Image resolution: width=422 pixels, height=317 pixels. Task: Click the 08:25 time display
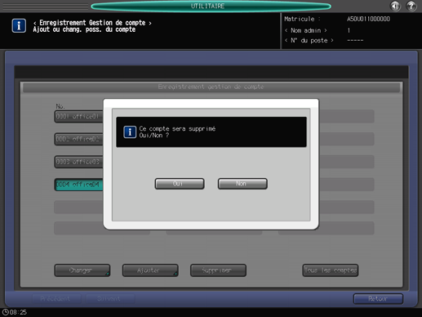[x=18, y=312]
